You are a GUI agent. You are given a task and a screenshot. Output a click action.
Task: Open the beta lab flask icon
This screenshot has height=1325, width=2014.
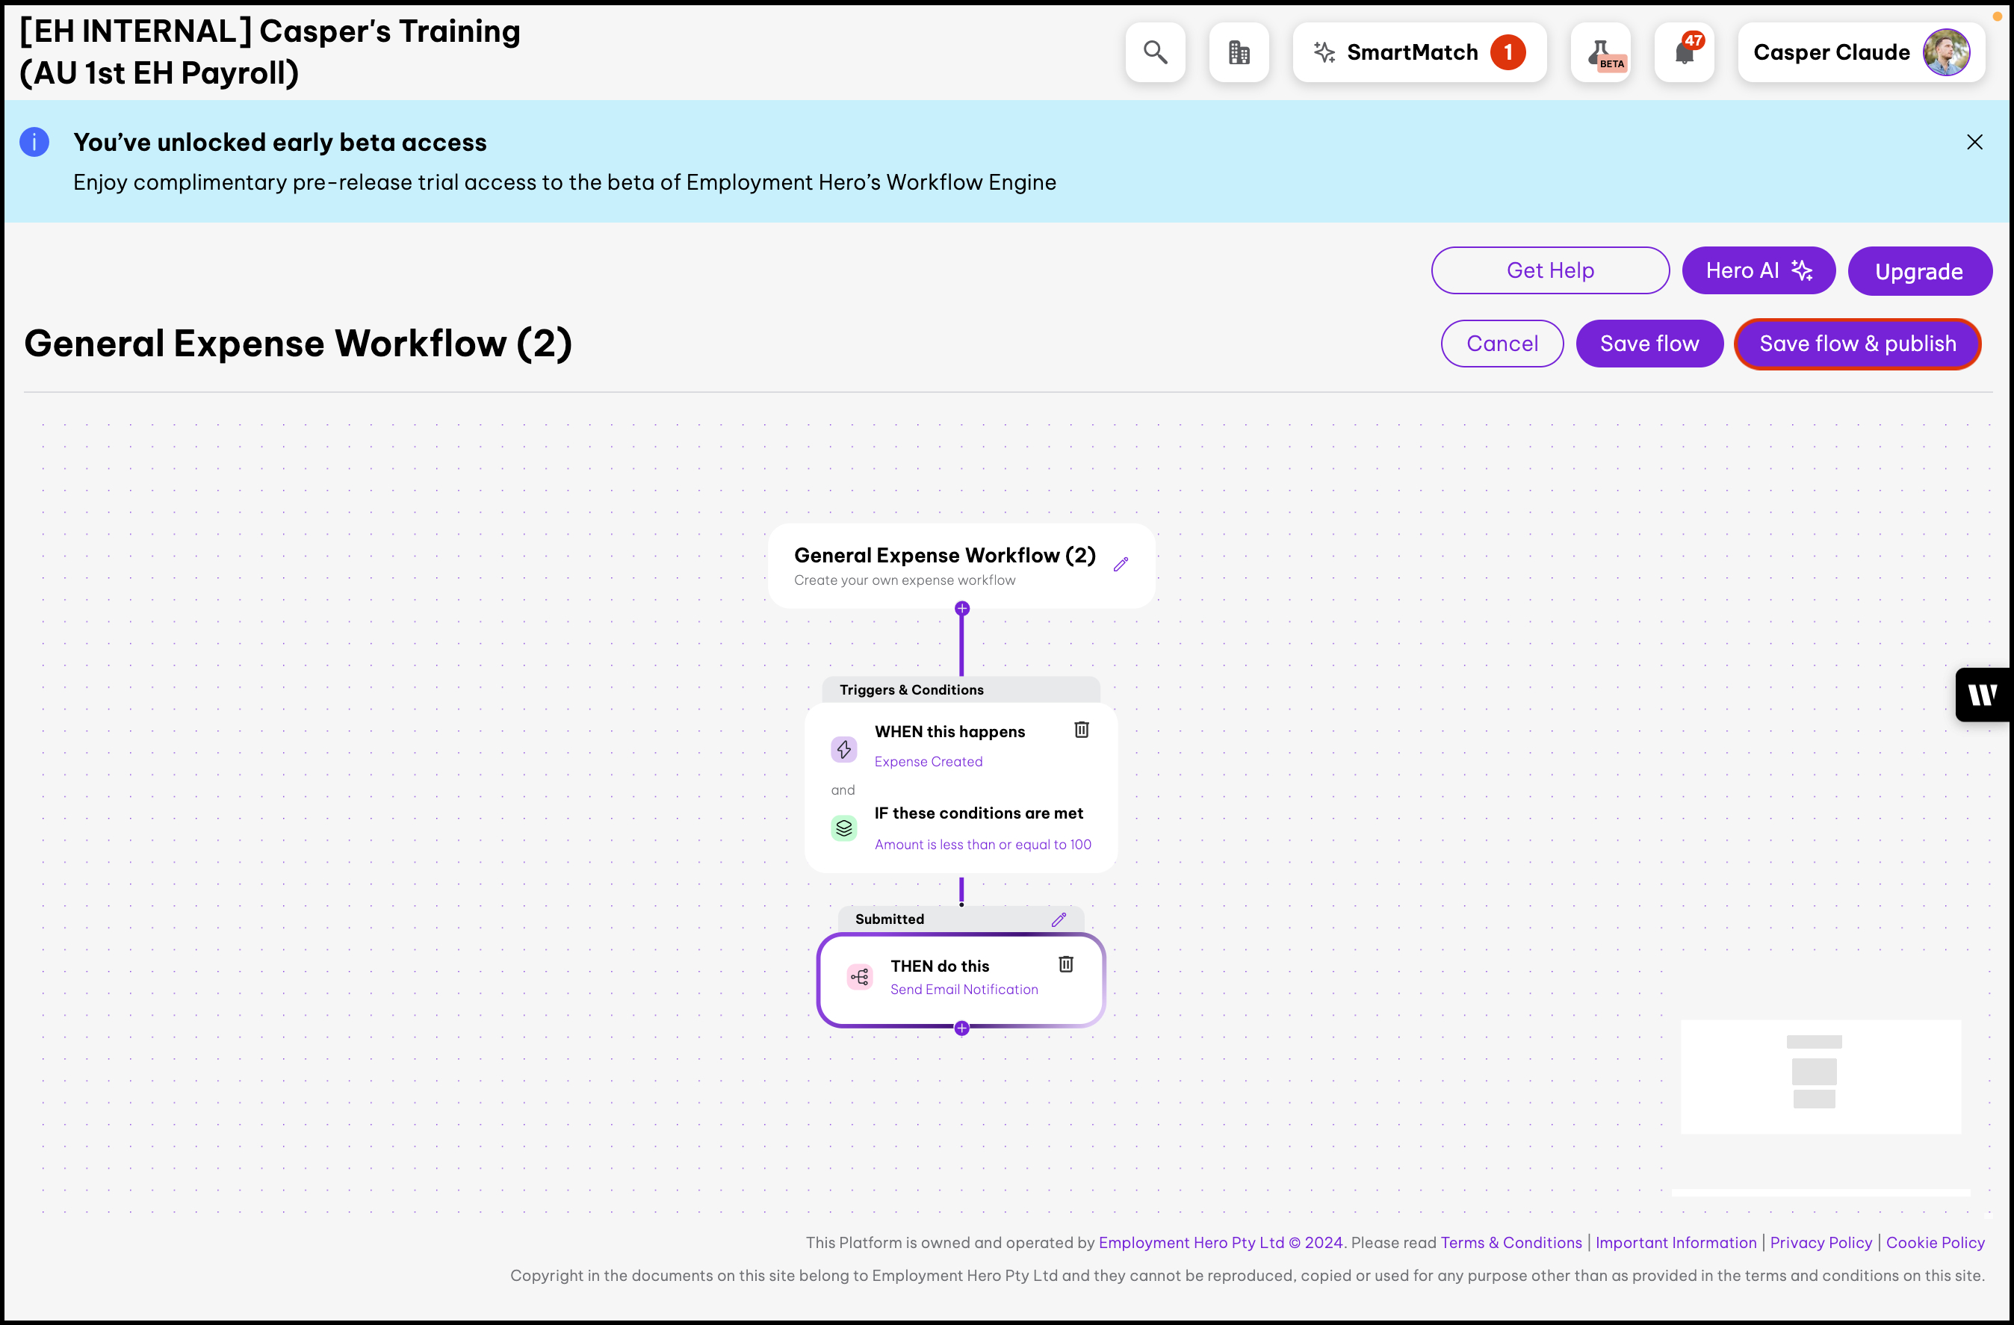click(1600, 52)
